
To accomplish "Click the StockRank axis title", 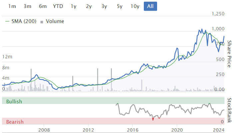I will tap(229, 110).
